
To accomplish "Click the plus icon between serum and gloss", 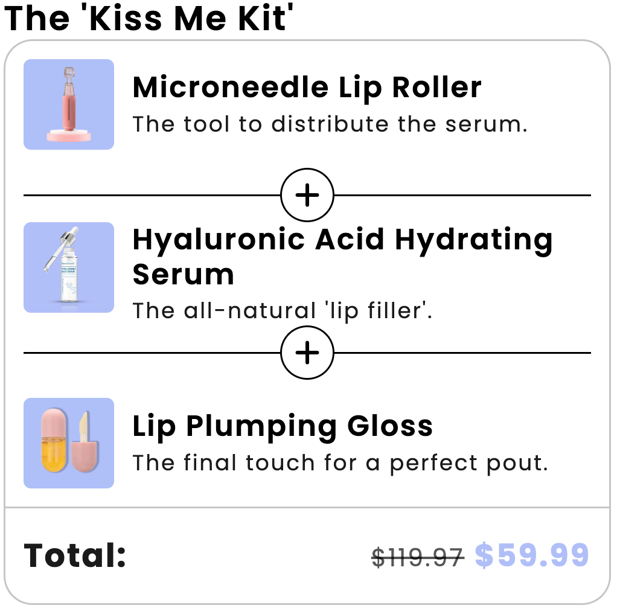I will tap(307, 353).
